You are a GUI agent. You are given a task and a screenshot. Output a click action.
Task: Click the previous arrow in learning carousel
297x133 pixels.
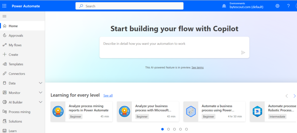(x=286, y=96)
